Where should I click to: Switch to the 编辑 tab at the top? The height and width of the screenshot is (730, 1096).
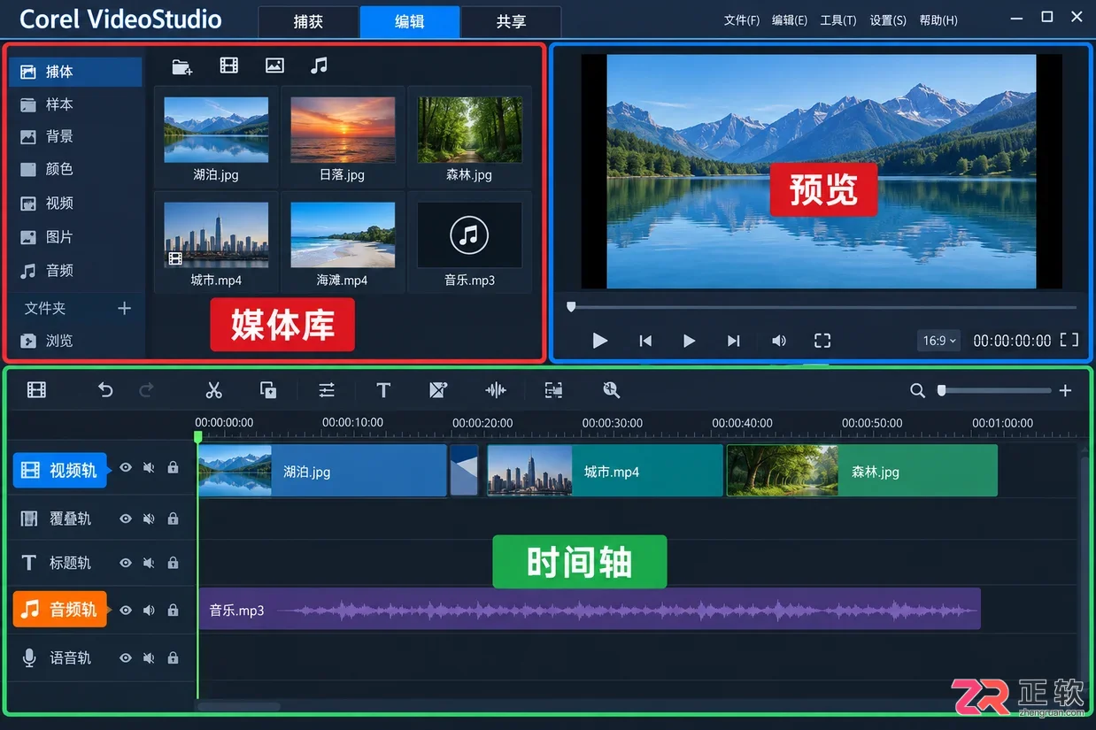tap(409, 21)
